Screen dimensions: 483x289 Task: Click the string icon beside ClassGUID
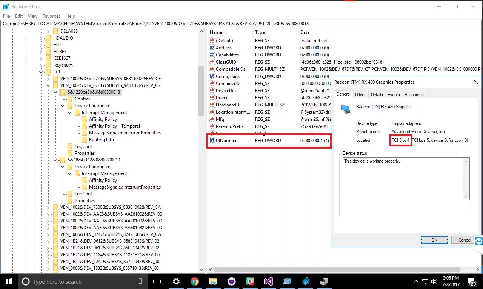(x=212, y=62)
